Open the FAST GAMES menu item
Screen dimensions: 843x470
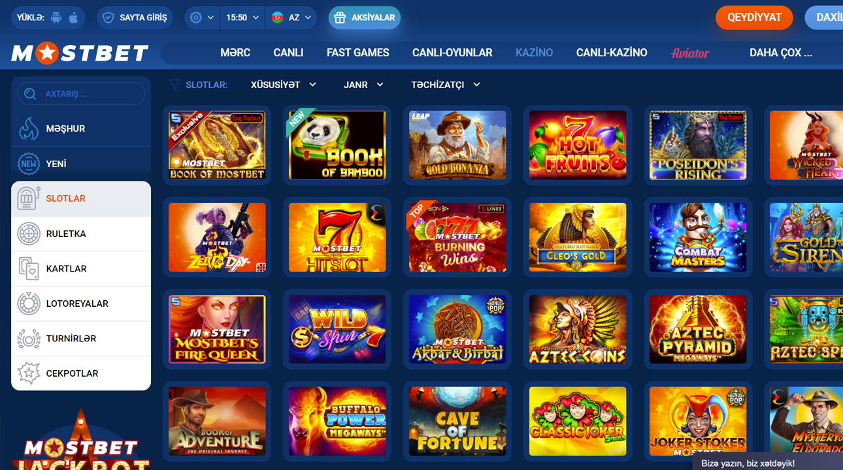click(358, 53)
